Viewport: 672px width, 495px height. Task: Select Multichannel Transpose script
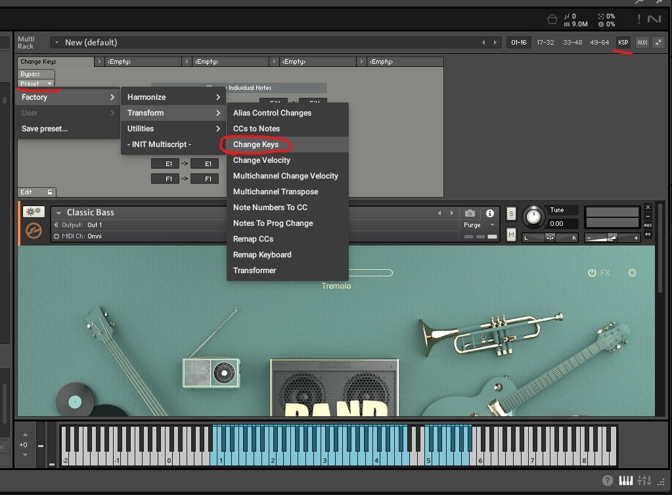287,192
